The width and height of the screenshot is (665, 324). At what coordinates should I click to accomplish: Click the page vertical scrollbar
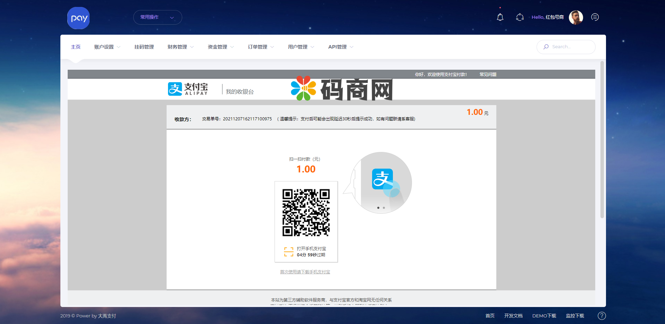[602, 139]
